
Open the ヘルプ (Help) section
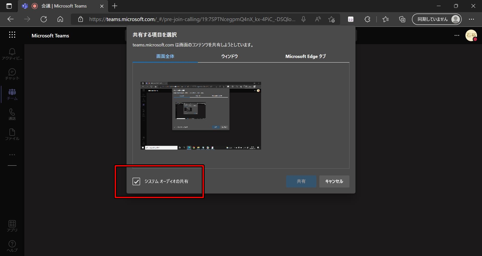[x=12, y=246]
